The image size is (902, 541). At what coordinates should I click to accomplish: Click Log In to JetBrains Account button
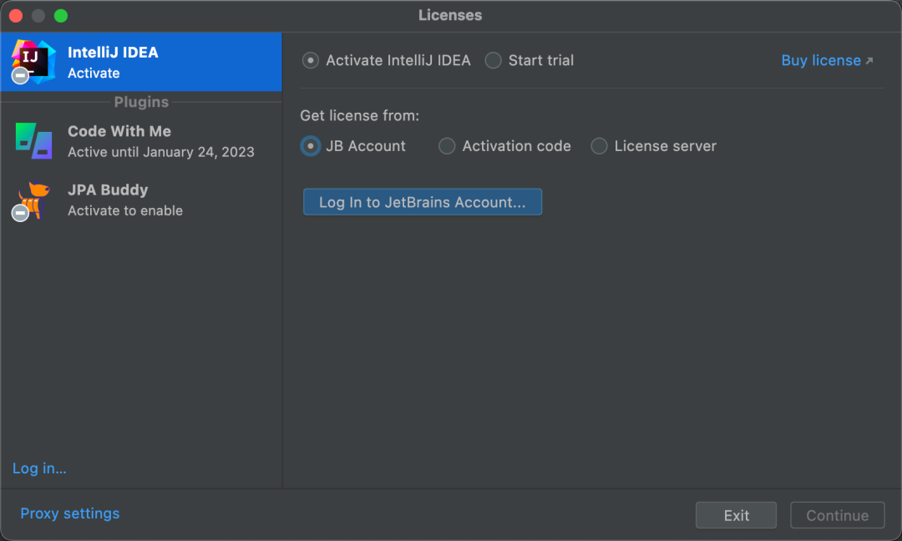point(423,202)
